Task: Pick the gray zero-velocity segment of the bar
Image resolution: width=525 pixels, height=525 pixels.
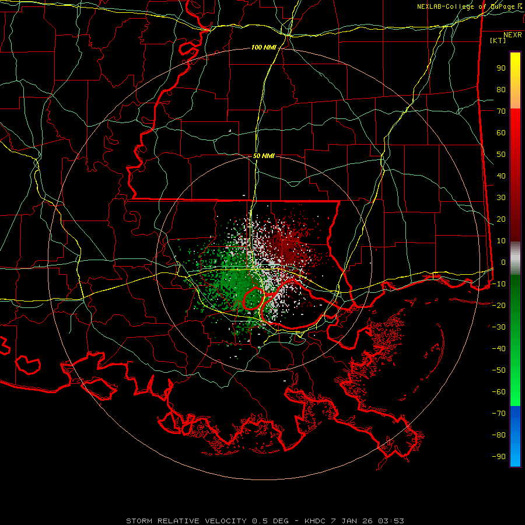Action: 515,258
